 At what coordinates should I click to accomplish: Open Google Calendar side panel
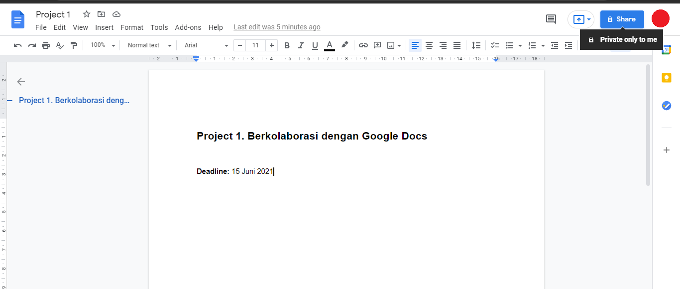[667, 49]
